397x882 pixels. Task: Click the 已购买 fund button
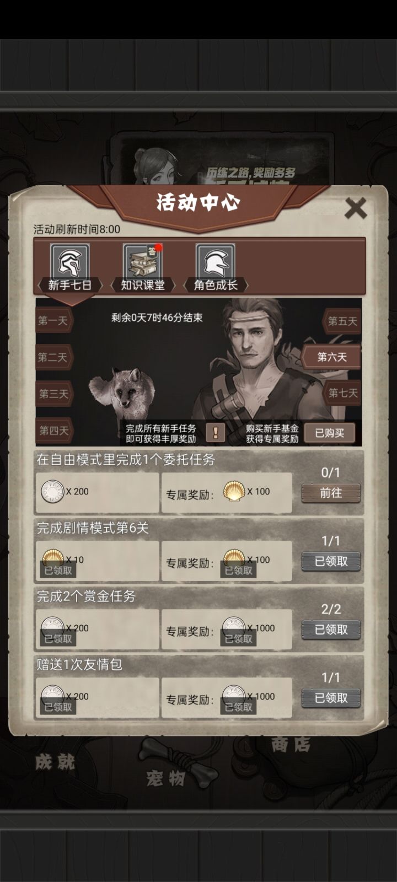pyautogui.click(x=329, y=433)
